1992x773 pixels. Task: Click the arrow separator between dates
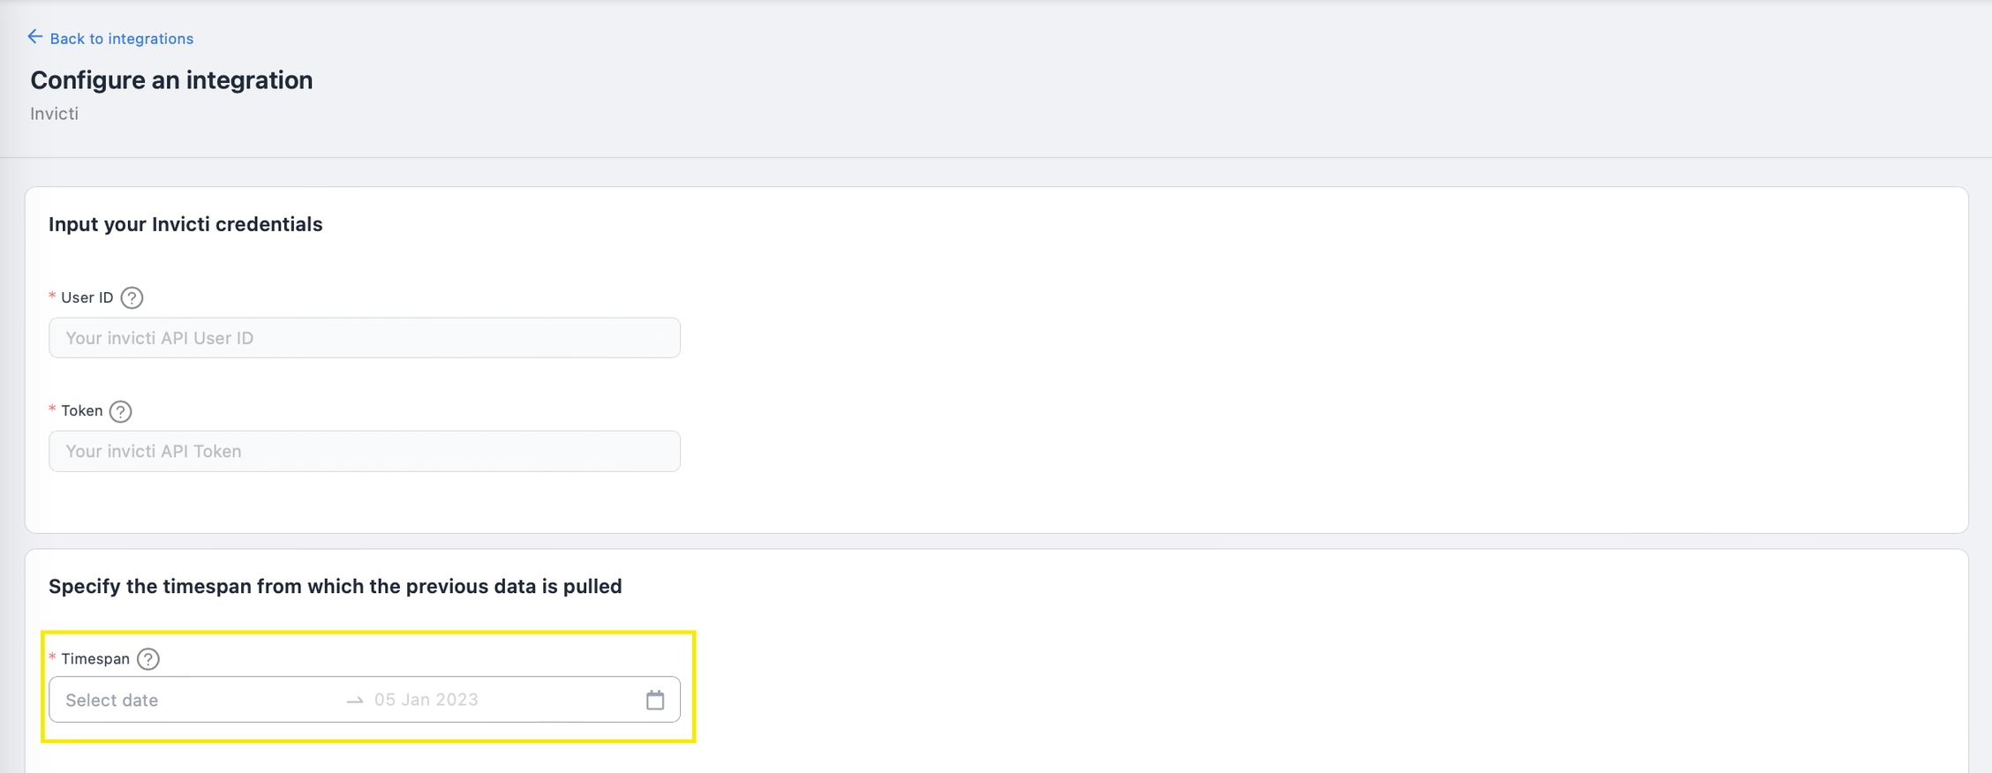(x=354, y=701)
